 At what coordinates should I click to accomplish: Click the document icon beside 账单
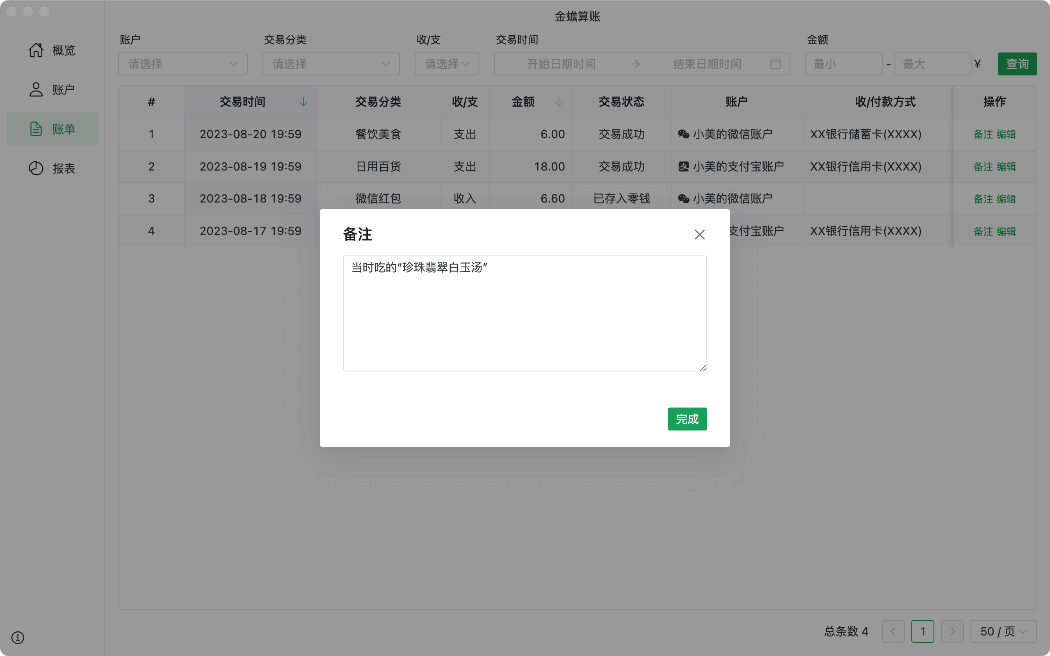36,129
